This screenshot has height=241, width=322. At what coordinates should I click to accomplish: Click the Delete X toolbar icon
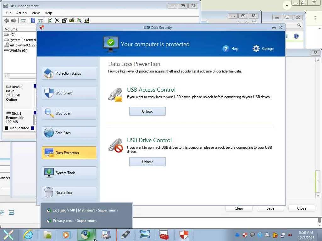point(57,20)
